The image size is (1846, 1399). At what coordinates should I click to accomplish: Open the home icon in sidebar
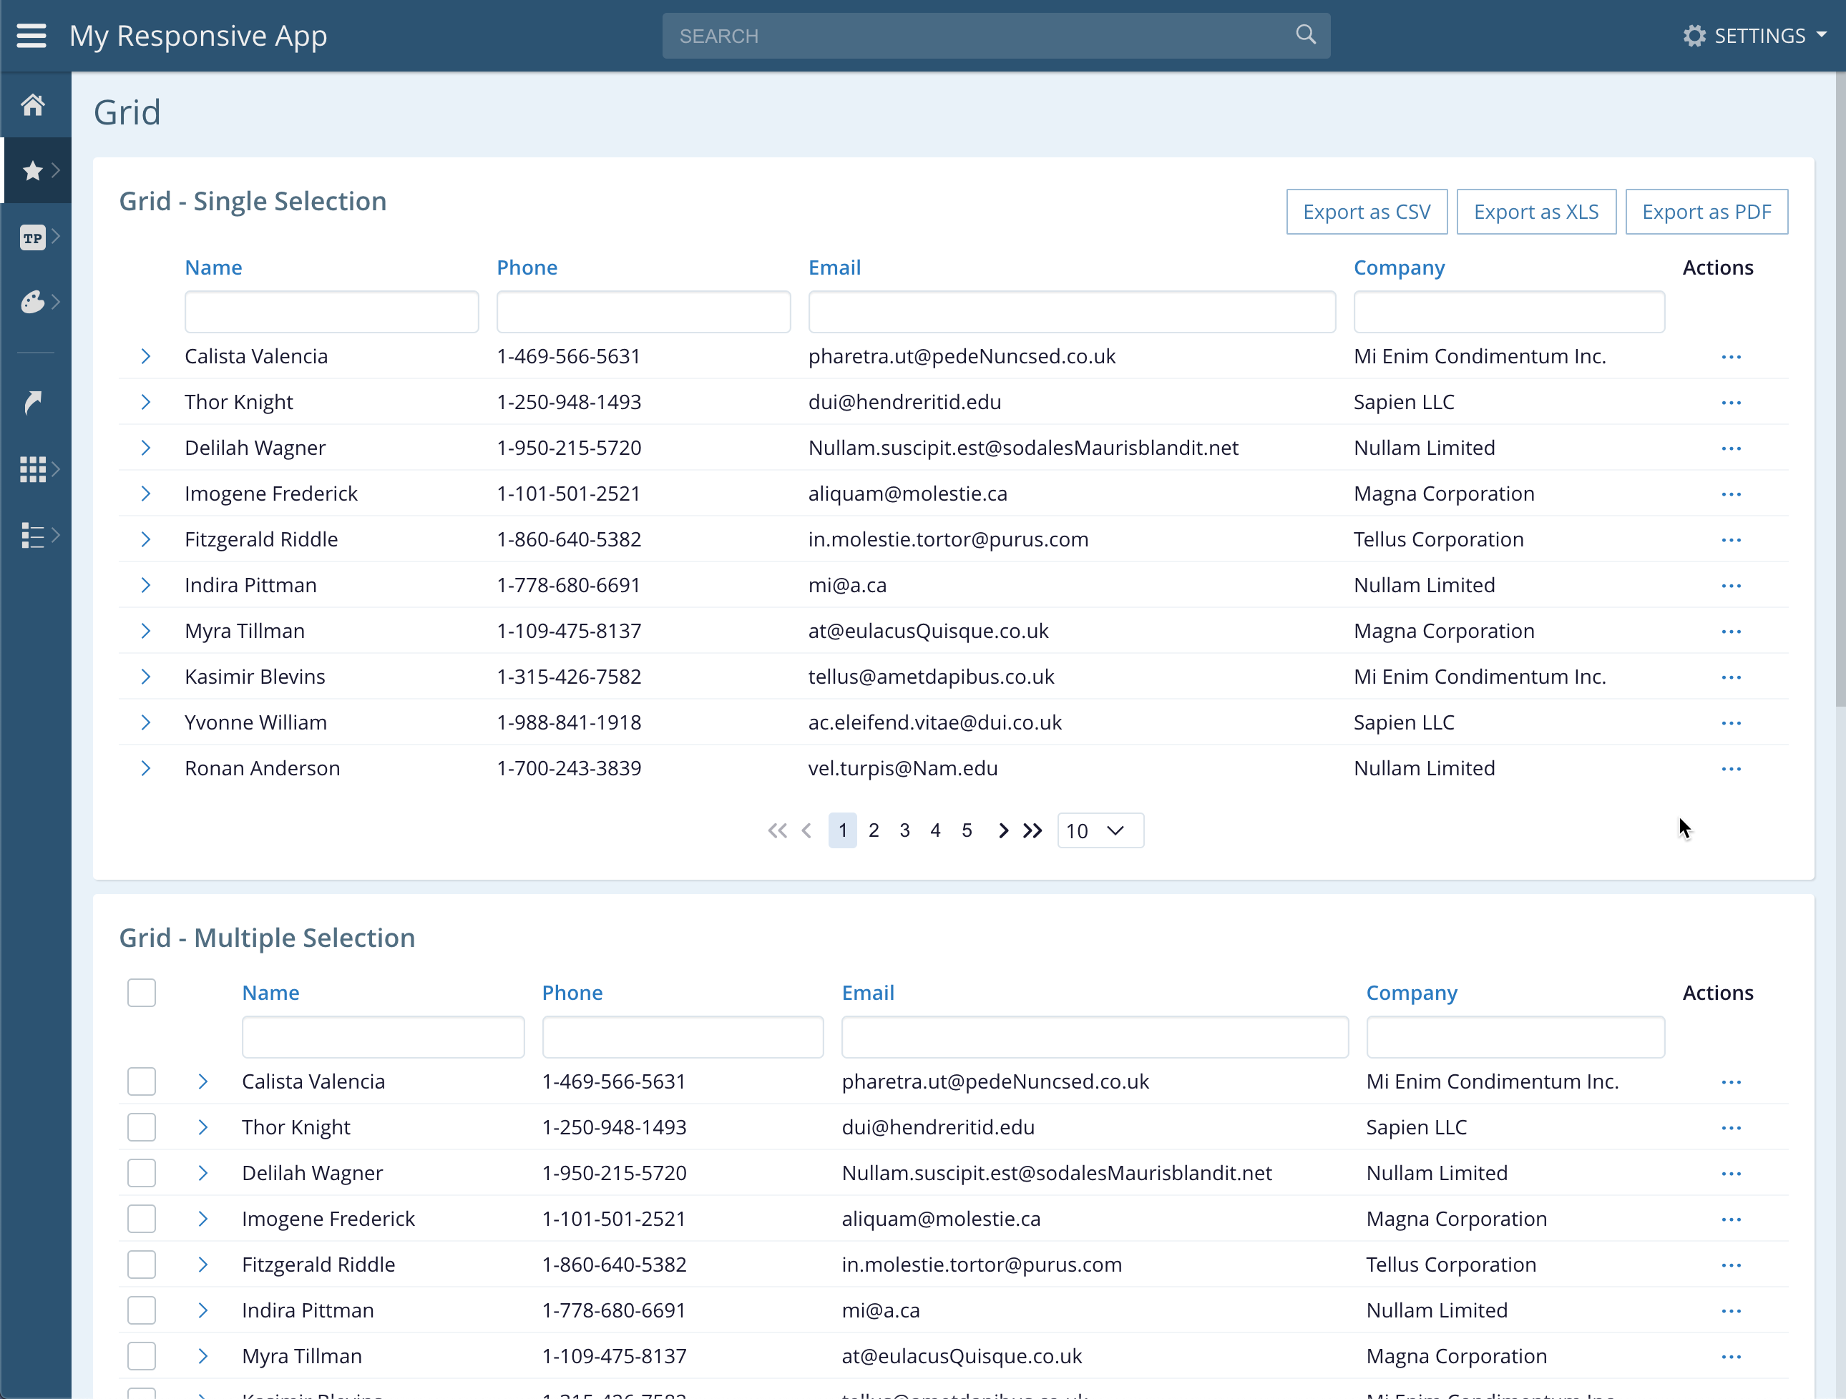click(x=32, y=105)
